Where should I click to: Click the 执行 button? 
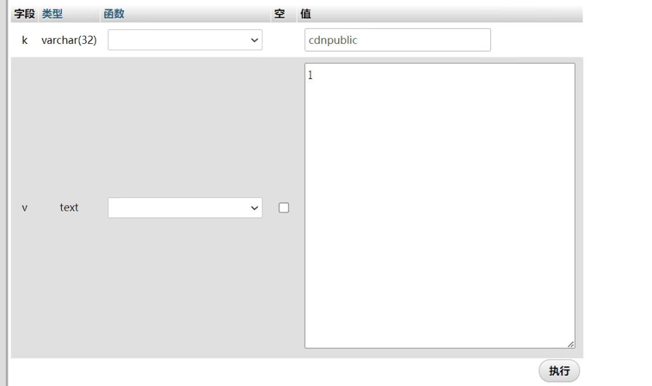click(x=559, y=371)
